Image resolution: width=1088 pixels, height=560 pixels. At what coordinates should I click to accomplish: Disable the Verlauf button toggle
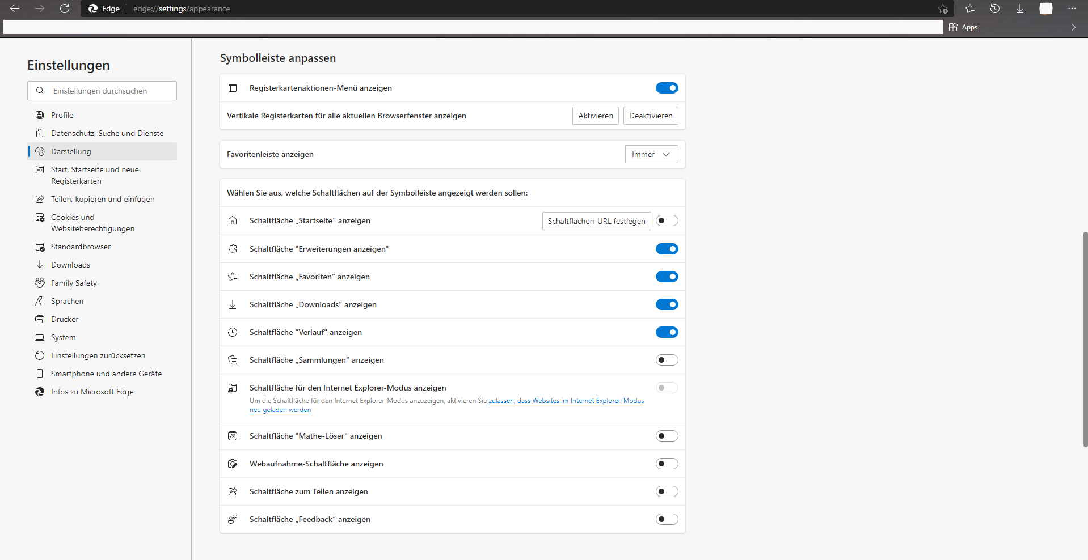667,332
